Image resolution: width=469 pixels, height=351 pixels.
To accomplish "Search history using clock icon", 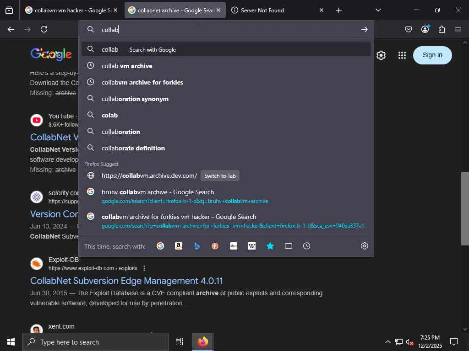I will coord(306,246).
